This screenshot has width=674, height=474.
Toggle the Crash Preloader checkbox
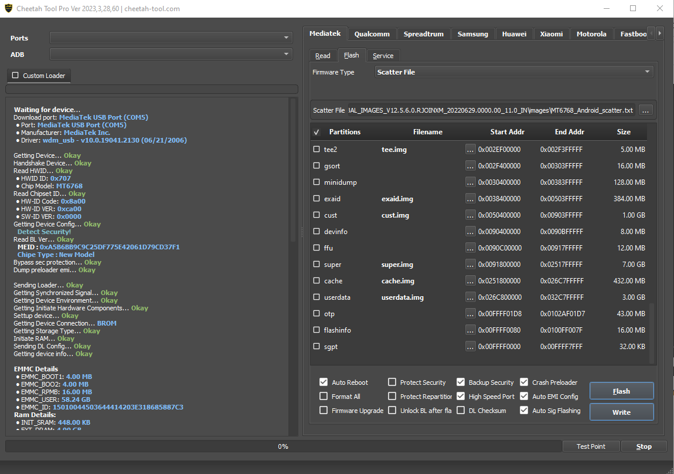tap(524, 382)
